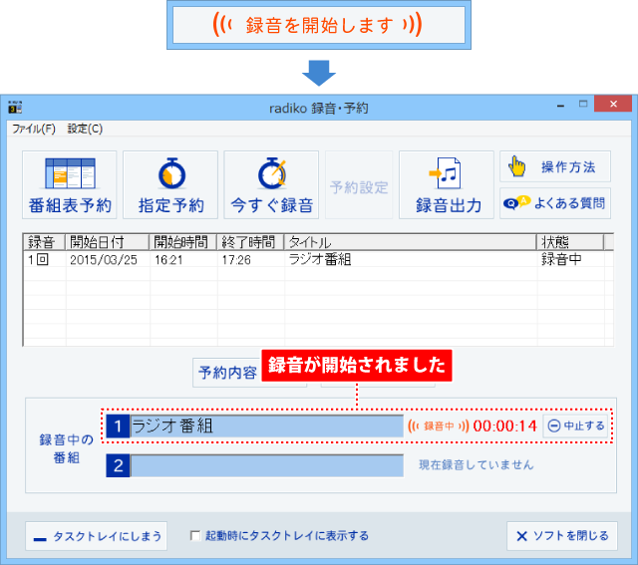Click the 16:21 start time cell
The image size is (638, 565).
[168, 260]
